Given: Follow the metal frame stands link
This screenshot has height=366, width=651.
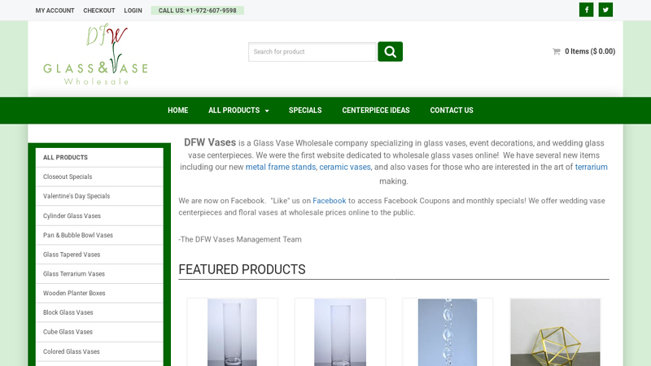Looking at the screenshot, I should click(x=281, y=167).
